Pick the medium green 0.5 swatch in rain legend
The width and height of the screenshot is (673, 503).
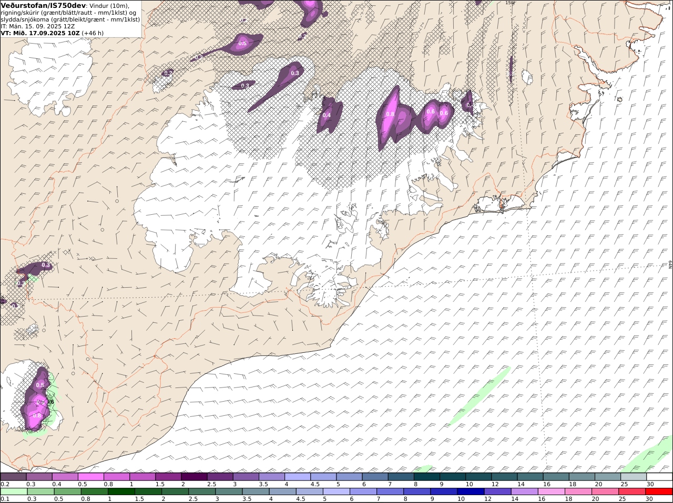[68, 492]
